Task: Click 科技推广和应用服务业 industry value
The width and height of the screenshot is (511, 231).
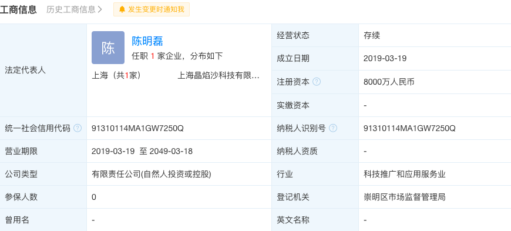Action: [x=405, y=174]
